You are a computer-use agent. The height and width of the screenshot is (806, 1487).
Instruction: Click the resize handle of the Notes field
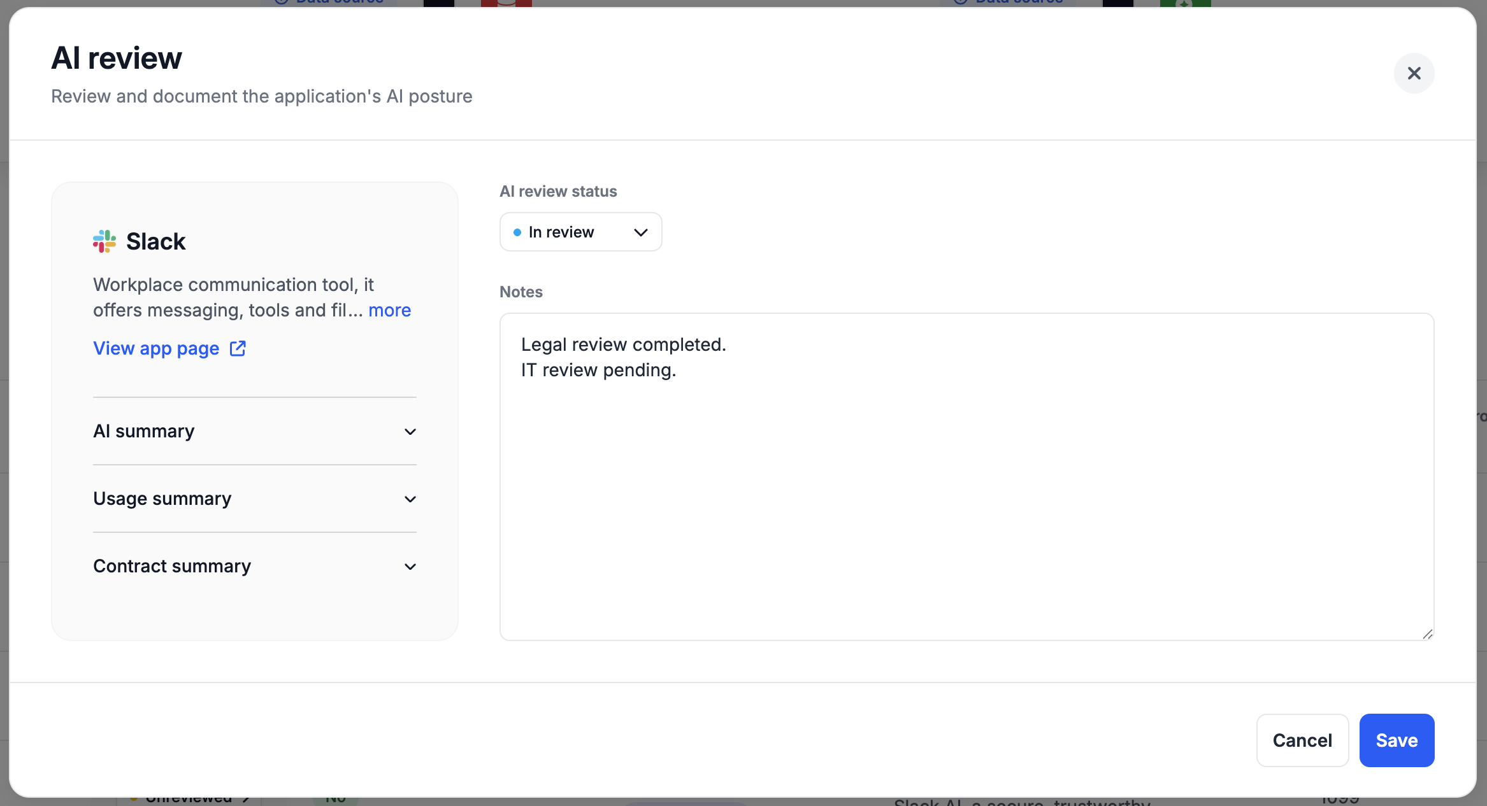coord(1428,635)
